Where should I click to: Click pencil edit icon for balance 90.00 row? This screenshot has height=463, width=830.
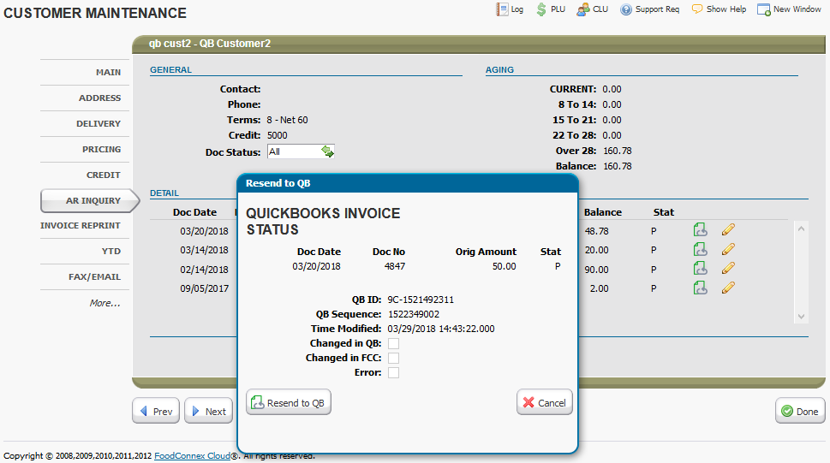coord(728,268)
